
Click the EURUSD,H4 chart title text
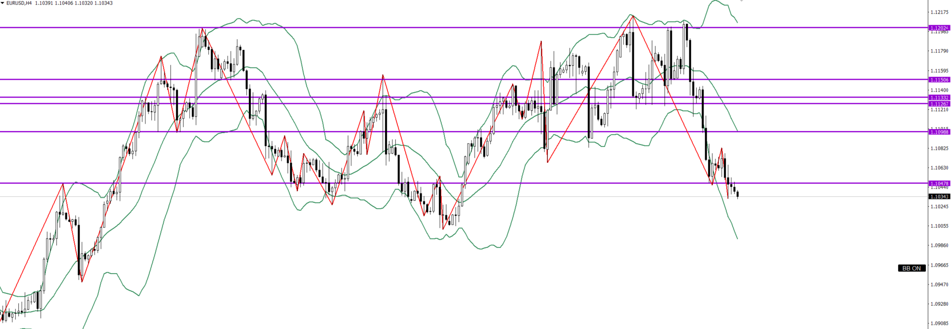[19, 3]
